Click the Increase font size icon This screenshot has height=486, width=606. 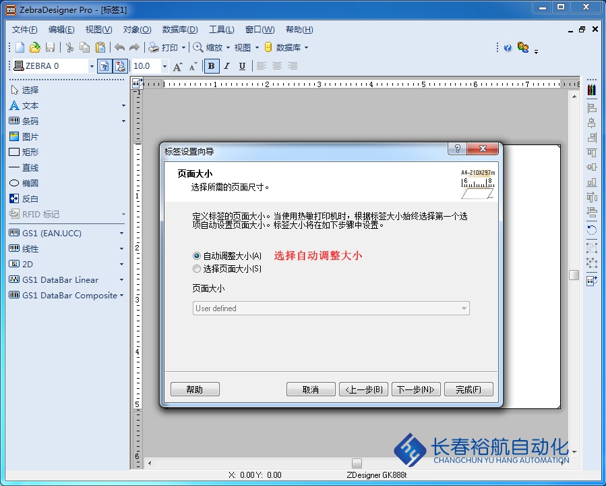coord(177,67)
